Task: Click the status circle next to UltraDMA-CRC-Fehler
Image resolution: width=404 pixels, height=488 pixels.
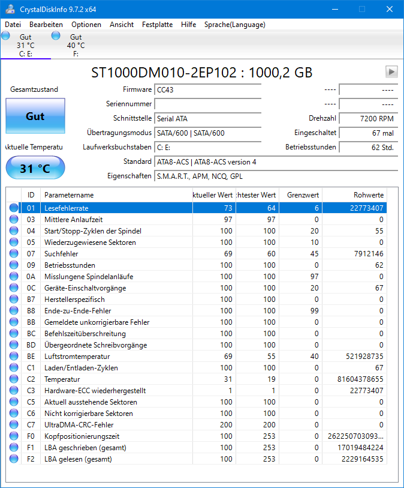Action: coord(15,425)
